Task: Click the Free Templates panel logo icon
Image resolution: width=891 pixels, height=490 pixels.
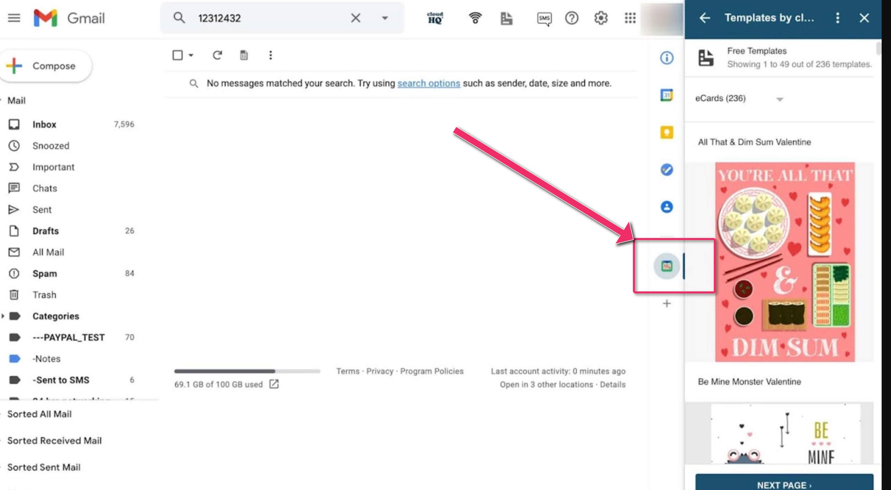Action: [706, 58]
